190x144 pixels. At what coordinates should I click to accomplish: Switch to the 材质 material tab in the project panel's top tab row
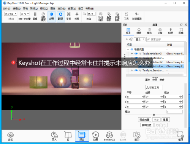point(139,31)
